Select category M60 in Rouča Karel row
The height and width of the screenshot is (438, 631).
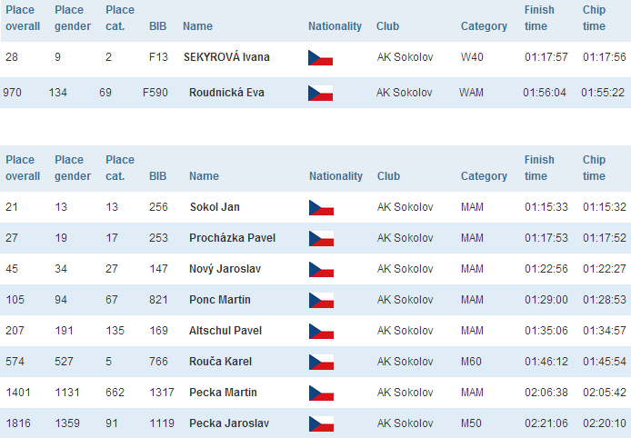tap(471, 361)
